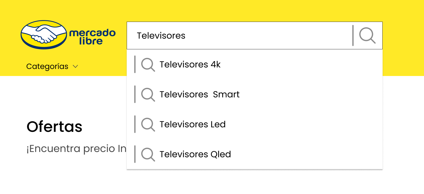Pick the Televisores Led suggestion

(x=255, y=124)
